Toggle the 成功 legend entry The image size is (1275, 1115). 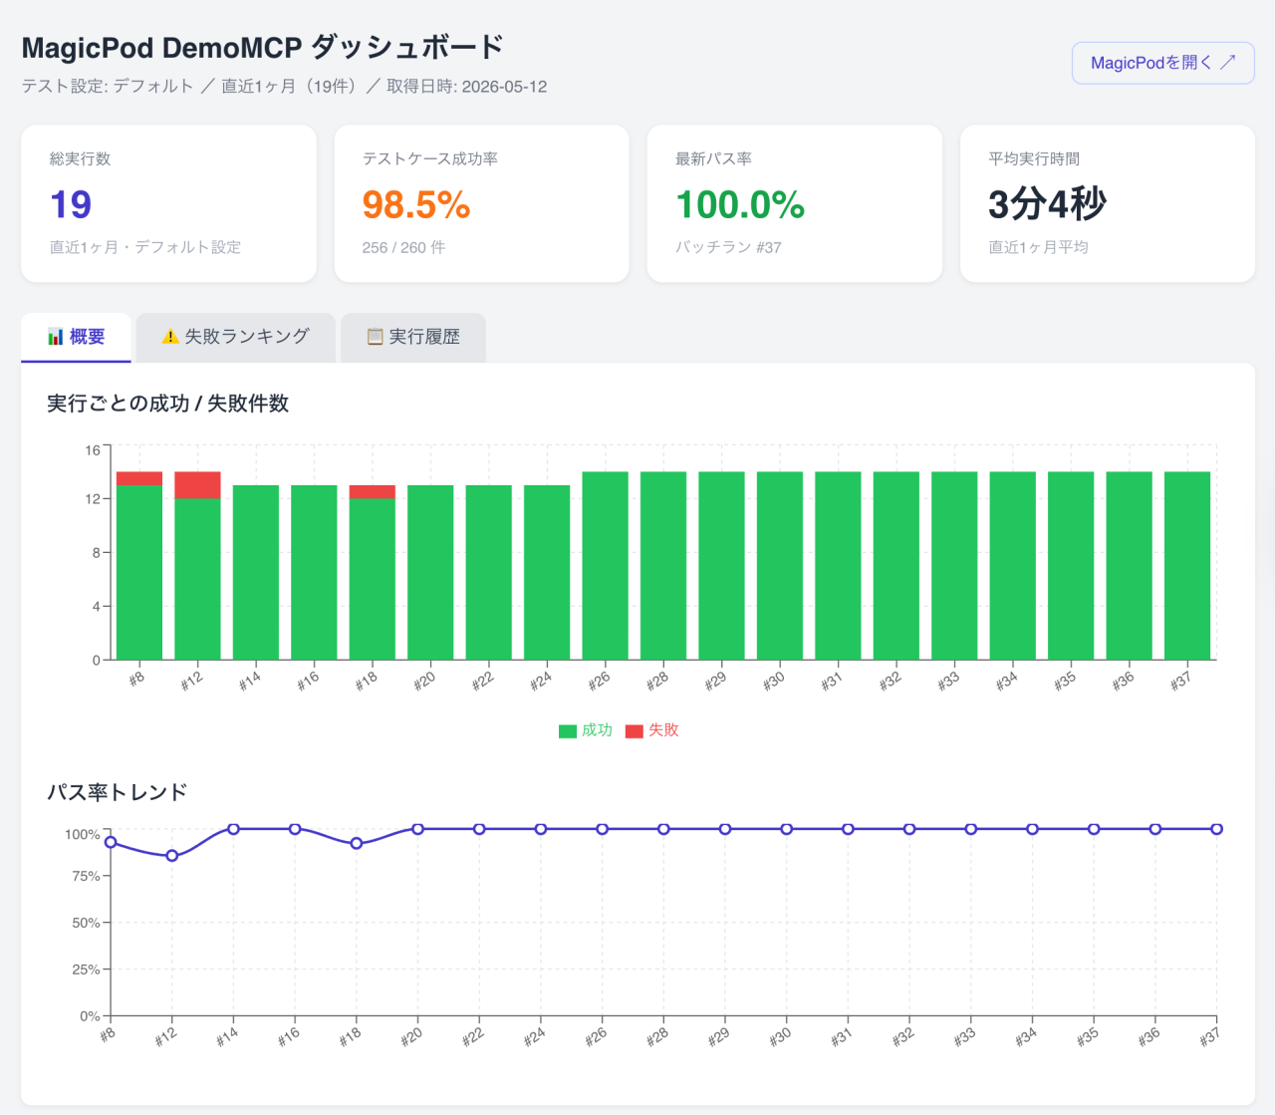click(586, 730)
